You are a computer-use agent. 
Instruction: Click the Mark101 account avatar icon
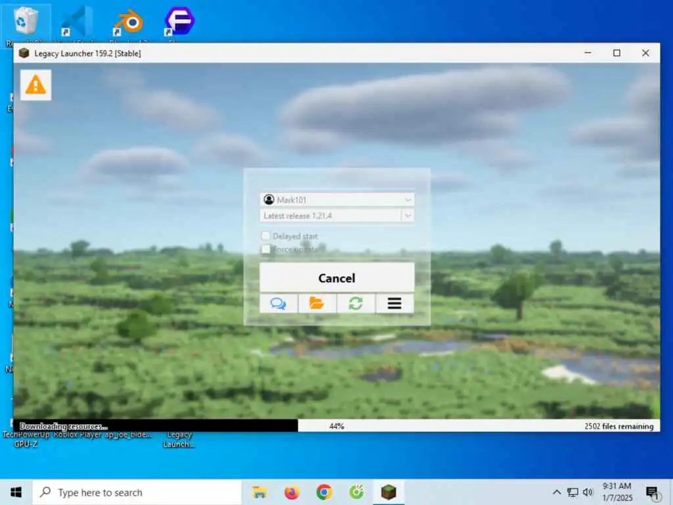tap(269, 200)
